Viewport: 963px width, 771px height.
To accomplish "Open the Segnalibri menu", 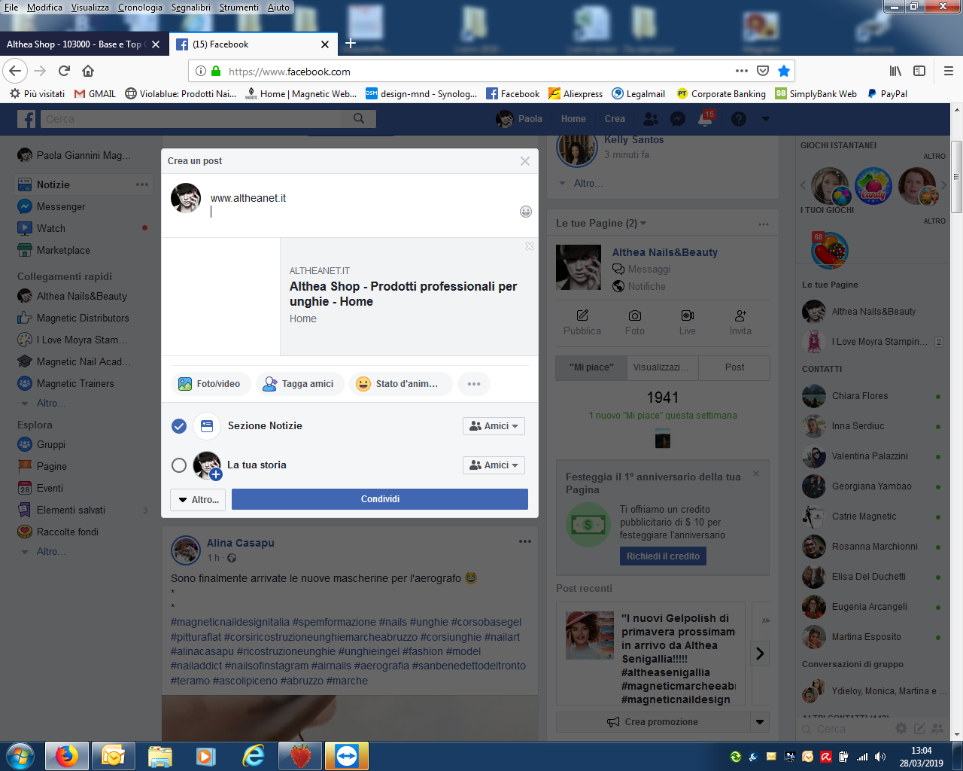I will [x=191, y=8].
